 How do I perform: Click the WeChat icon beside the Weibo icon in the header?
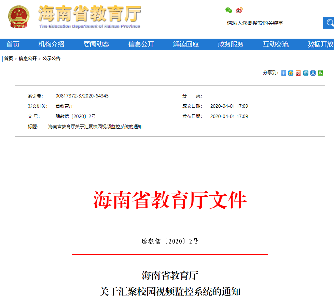point(228,10)
